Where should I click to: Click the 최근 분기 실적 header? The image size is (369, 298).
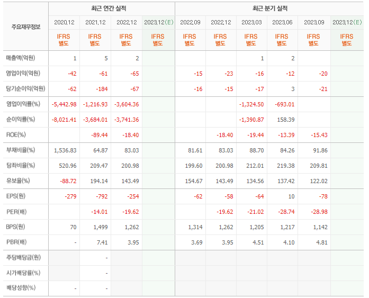(269, 8)
